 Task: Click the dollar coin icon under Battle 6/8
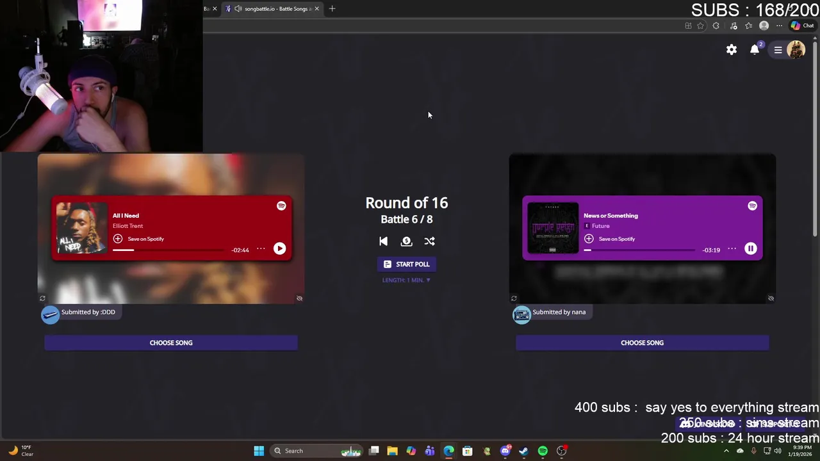pyautogui.click(x=406, y=241)
